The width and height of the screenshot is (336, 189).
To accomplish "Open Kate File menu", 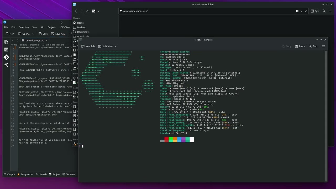I will (x=6, y=27).
